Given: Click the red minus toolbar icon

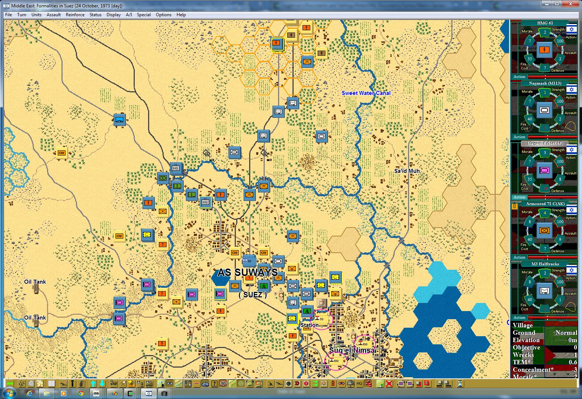Looking at the screenshot, I should [x=196, y=383].
